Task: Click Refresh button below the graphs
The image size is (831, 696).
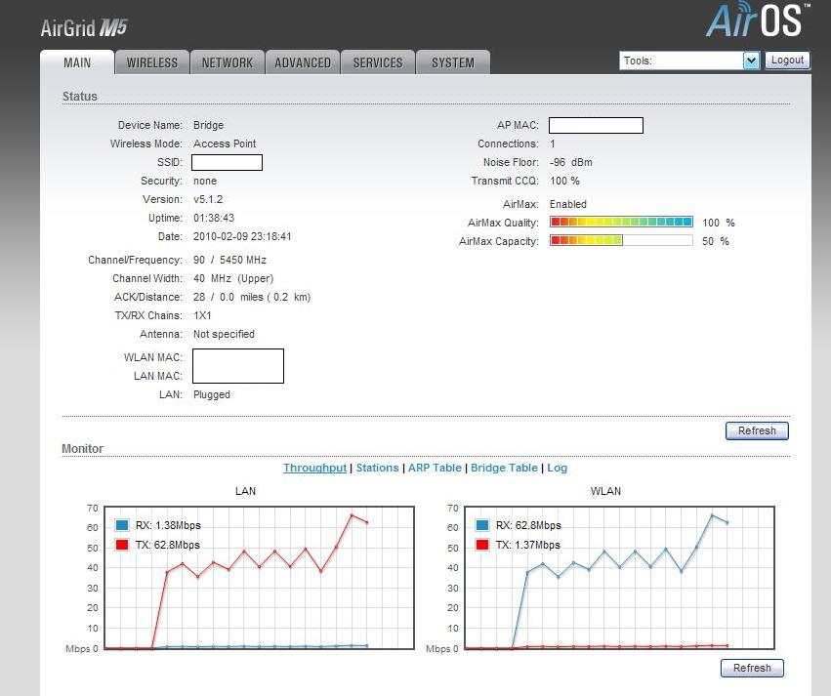Action: click(x=752, y=668)
